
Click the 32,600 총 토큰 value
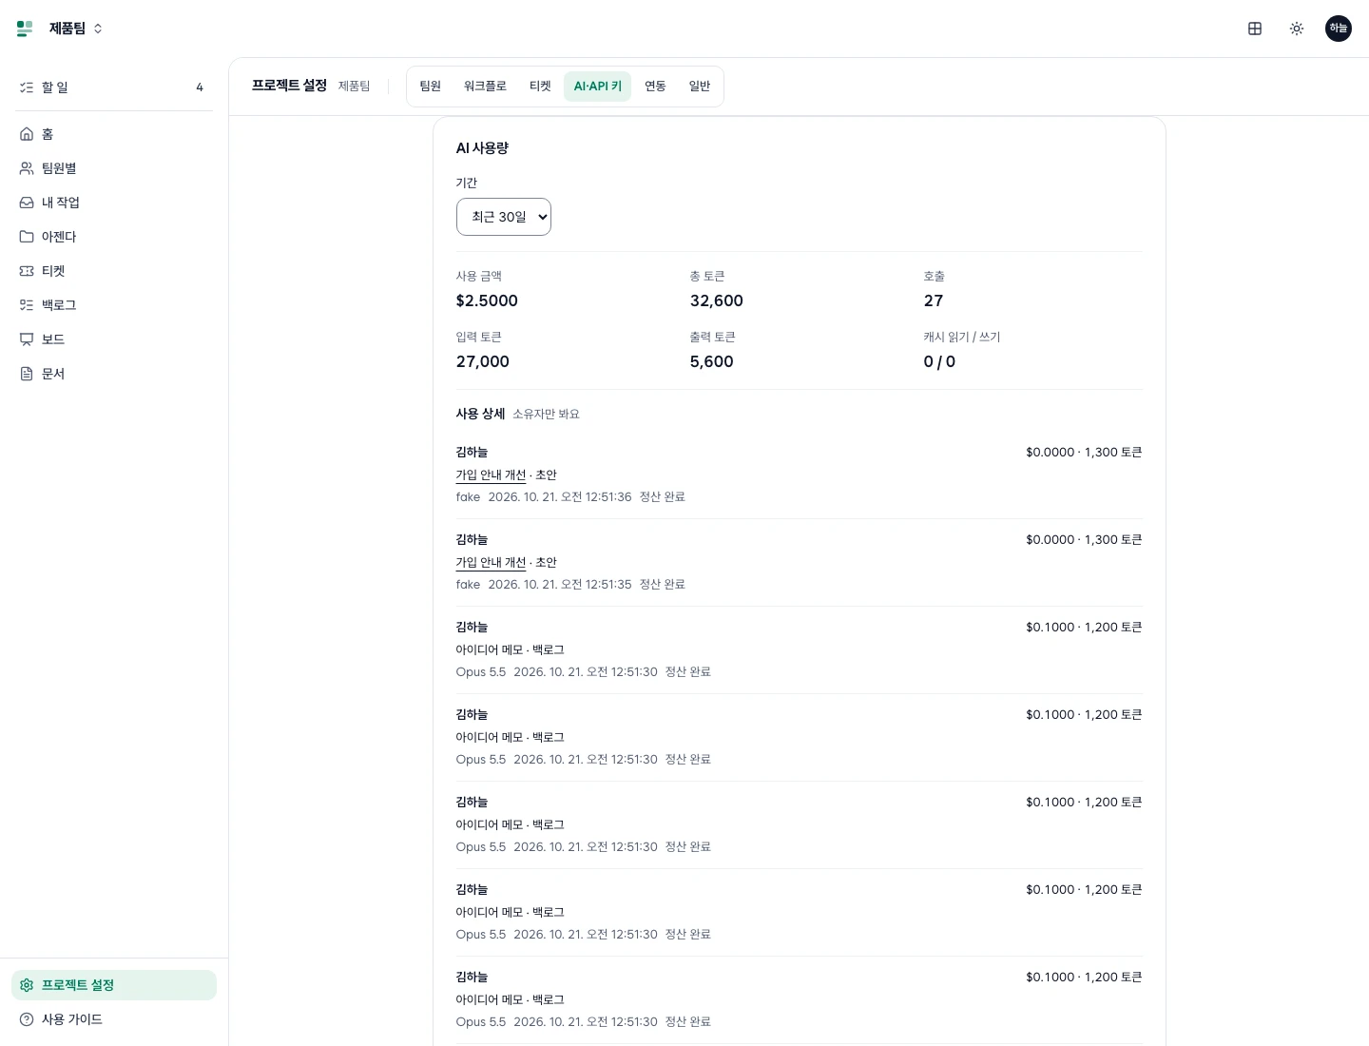tap(717, 300)
